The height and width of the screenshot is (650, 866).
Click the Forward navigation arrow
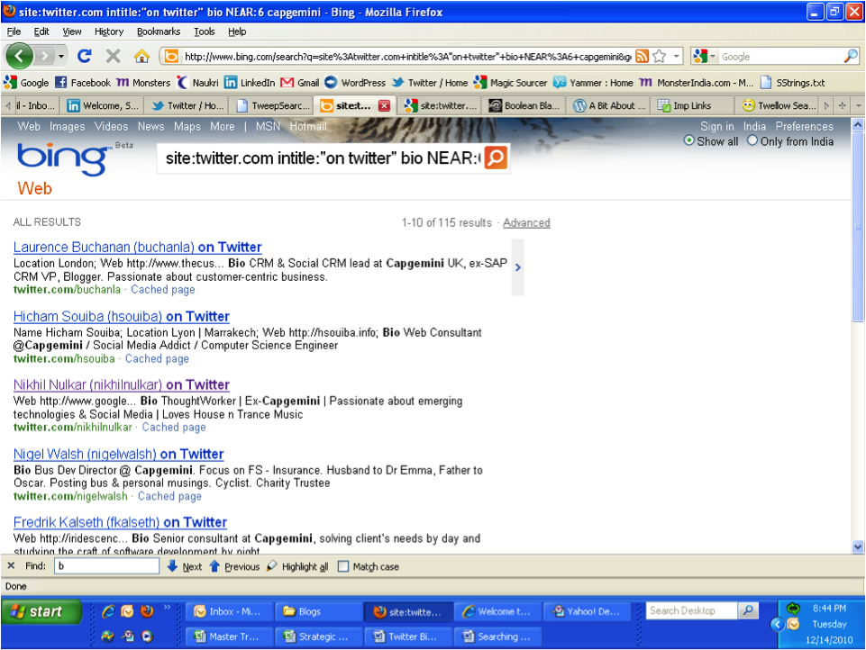click(x=44, y=56)
